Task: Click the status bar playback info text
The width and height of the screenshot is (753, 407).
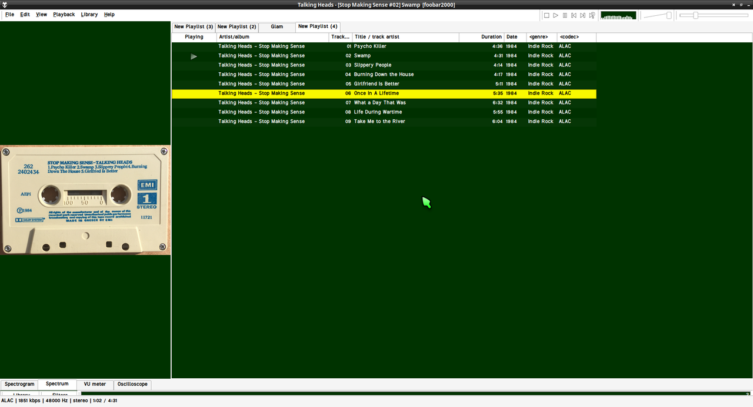Action: pos(59,401)
